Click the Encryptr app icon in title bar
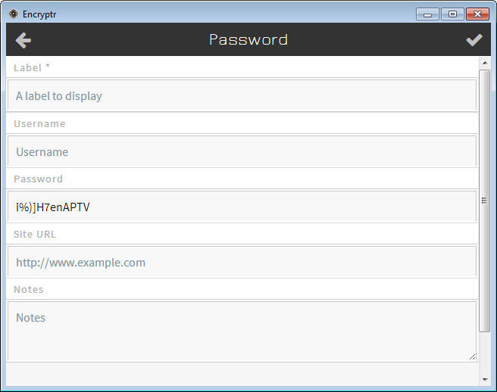The height and width of the screenshot is (392, 497). pos(14,14)
